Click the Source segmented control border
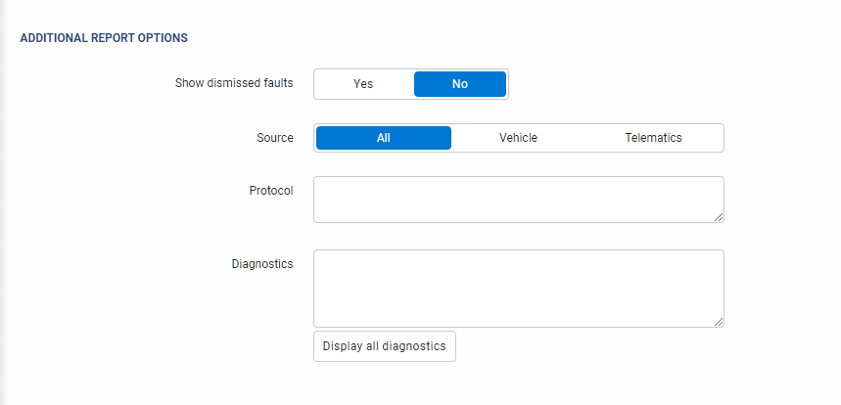841x405 pixels. pyautogui.click(x=724, y=138)
